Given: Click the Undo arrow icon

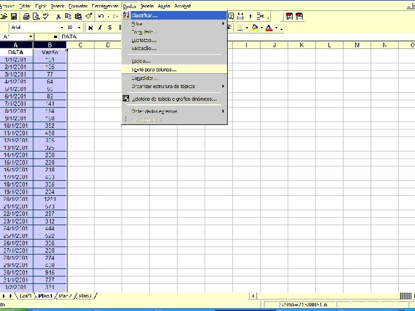Looking at the screenshot, I should coord(101,16).
